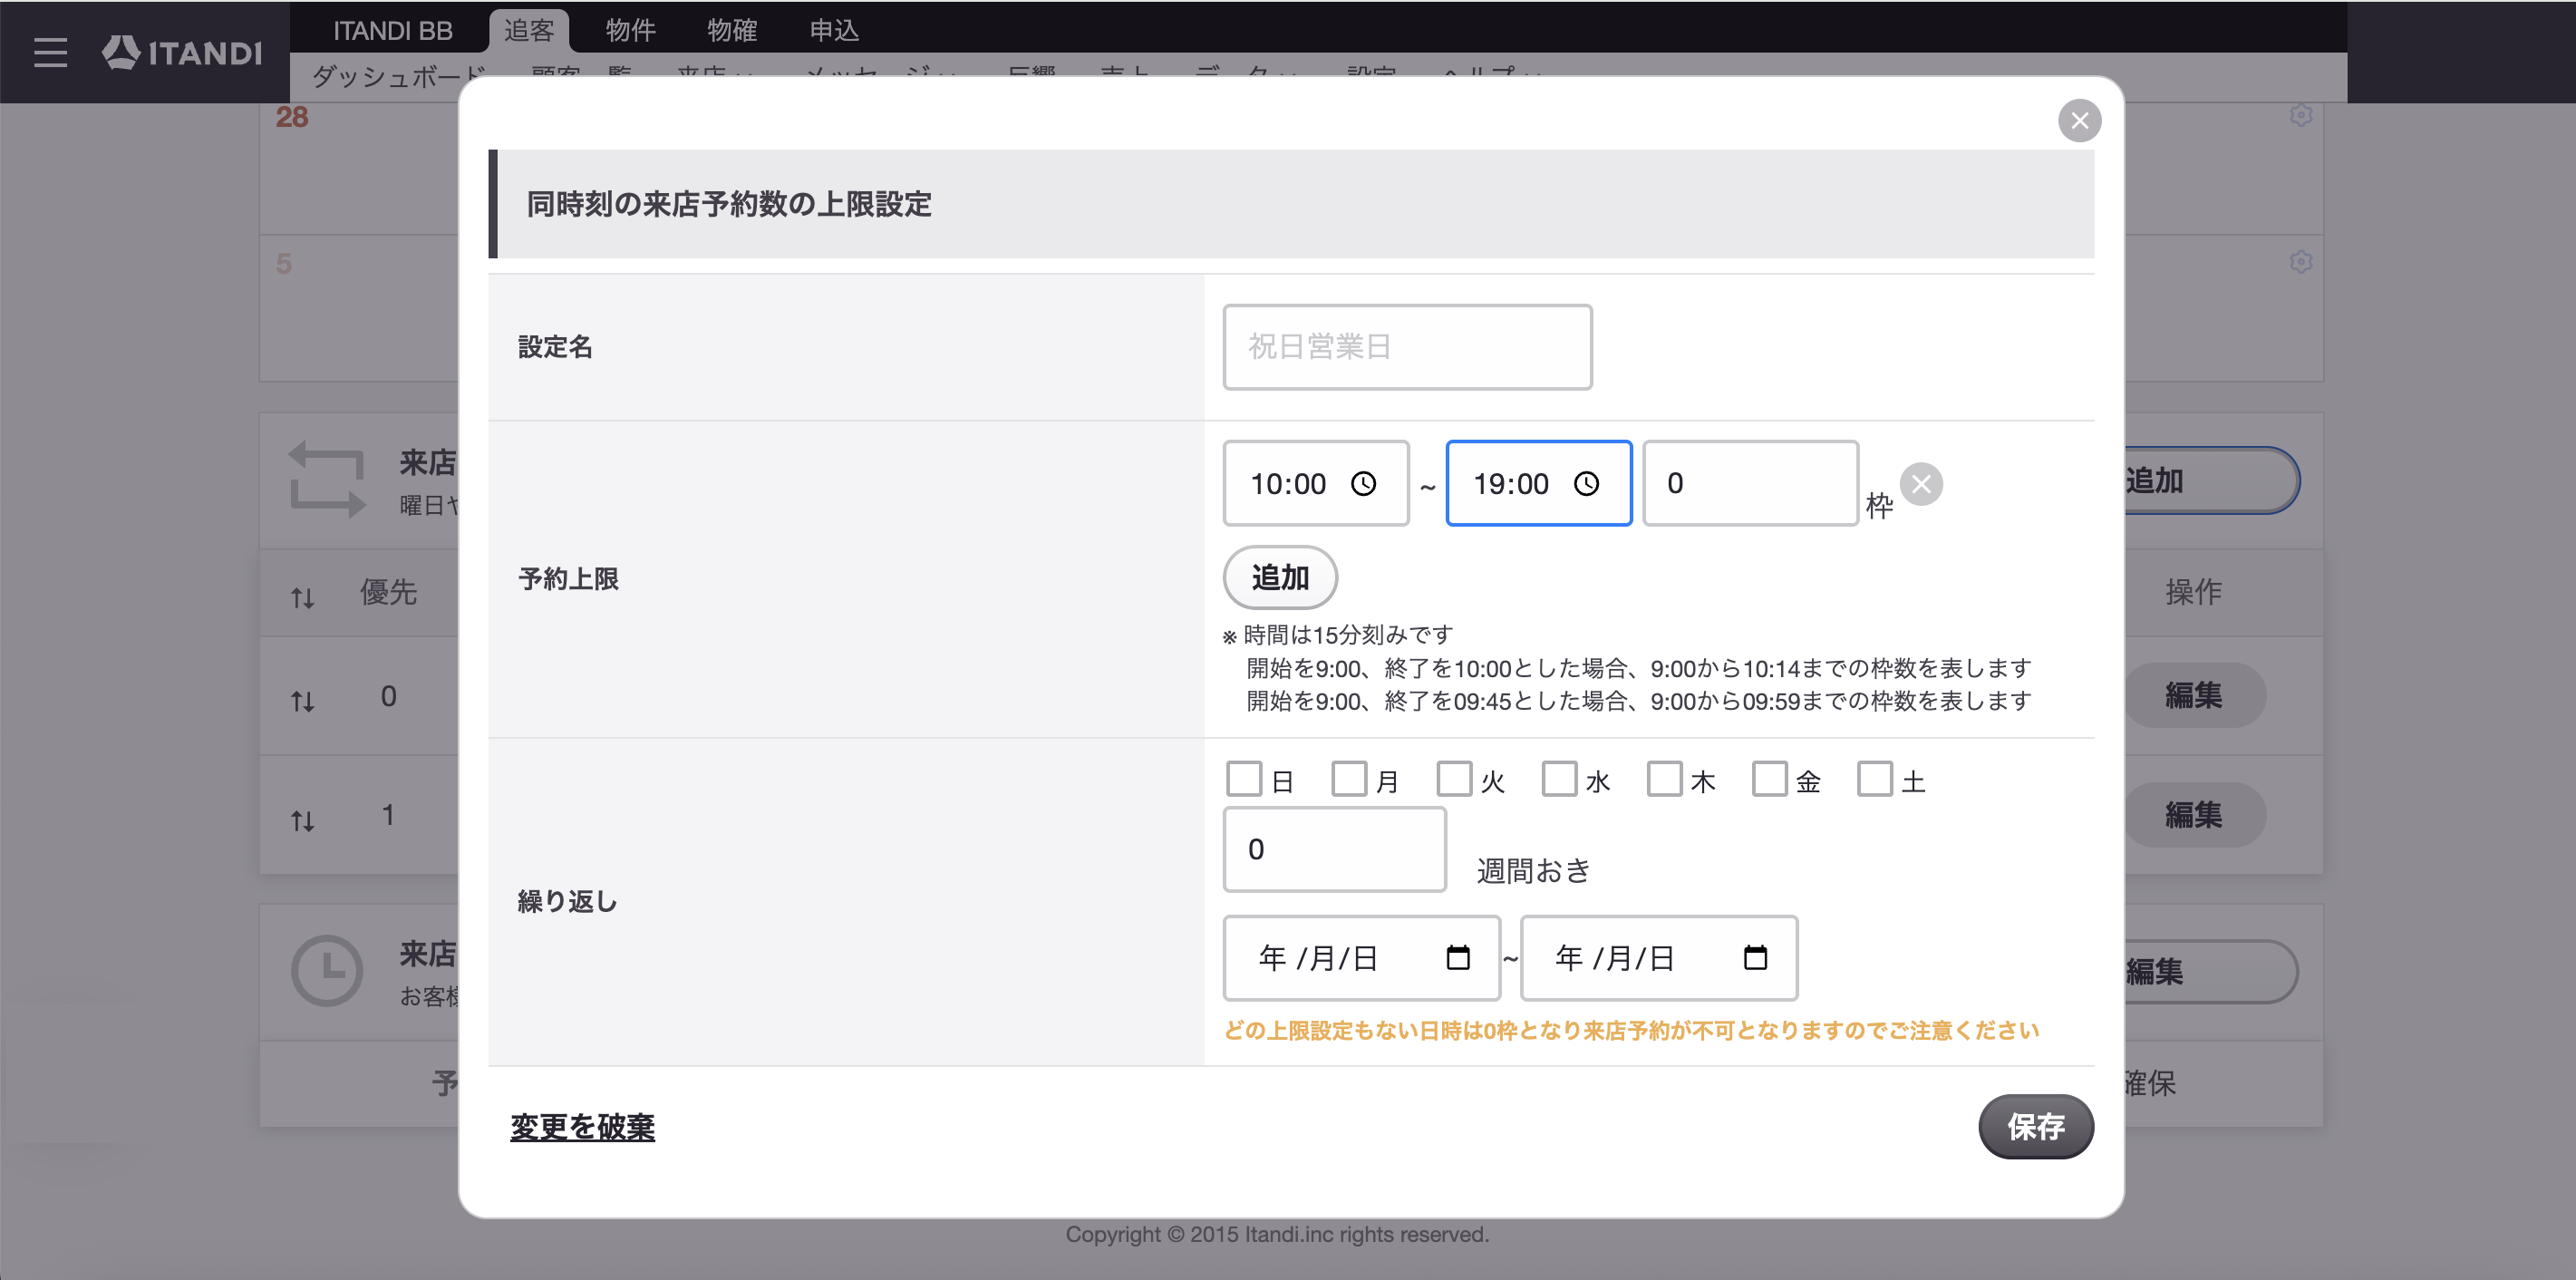Check the 金 (Friday) checkbox
This screenshot has width=2576, height=1280.
pos(1769,779)
